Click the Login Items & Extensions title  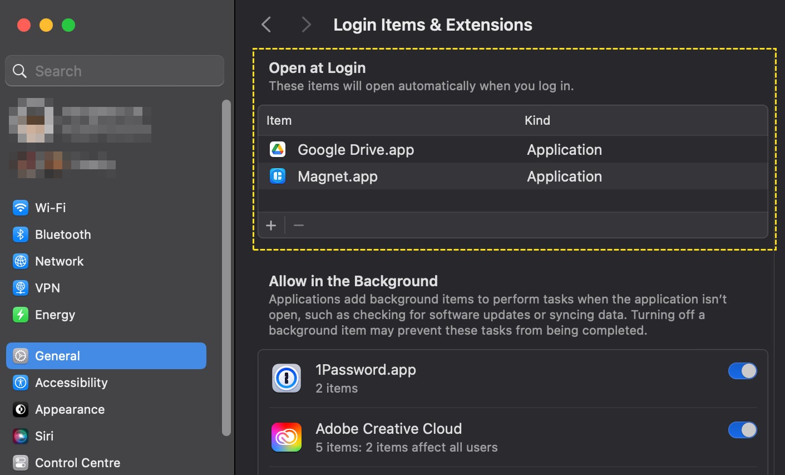click(433, 25)
